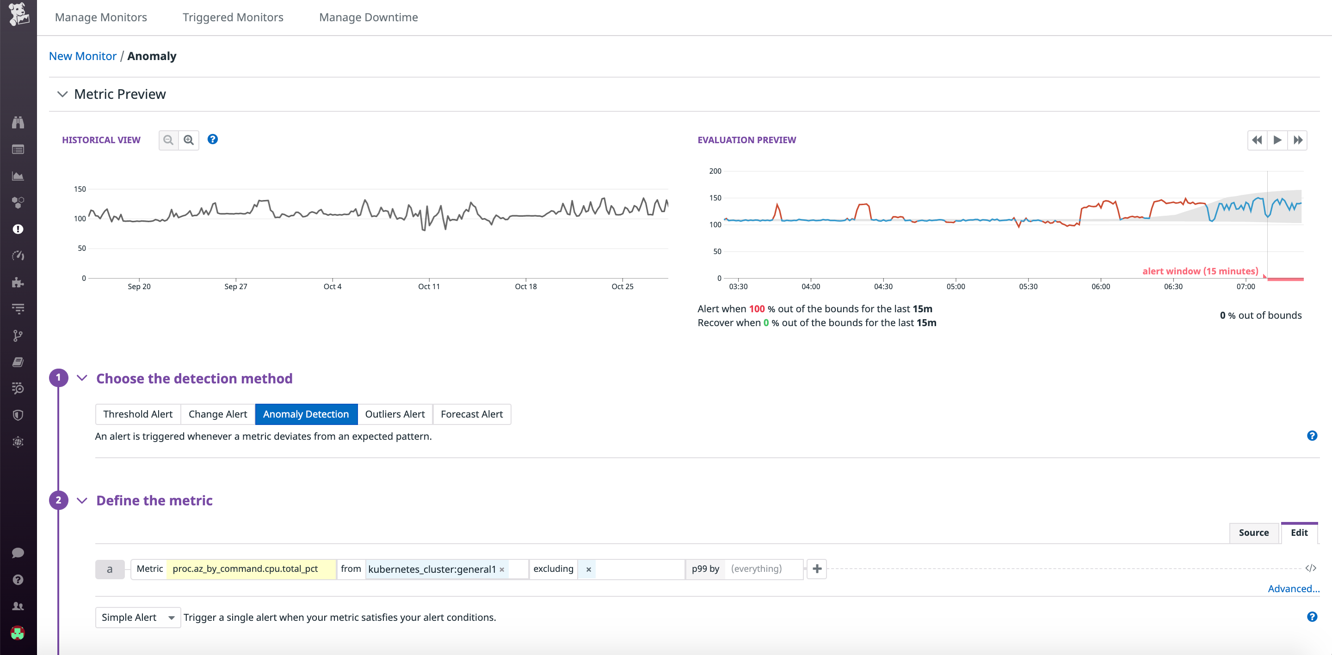This screenshot has height=655, width=1332.
Task: Play the evaluation preview animation
Action: tap(1277, 140)
